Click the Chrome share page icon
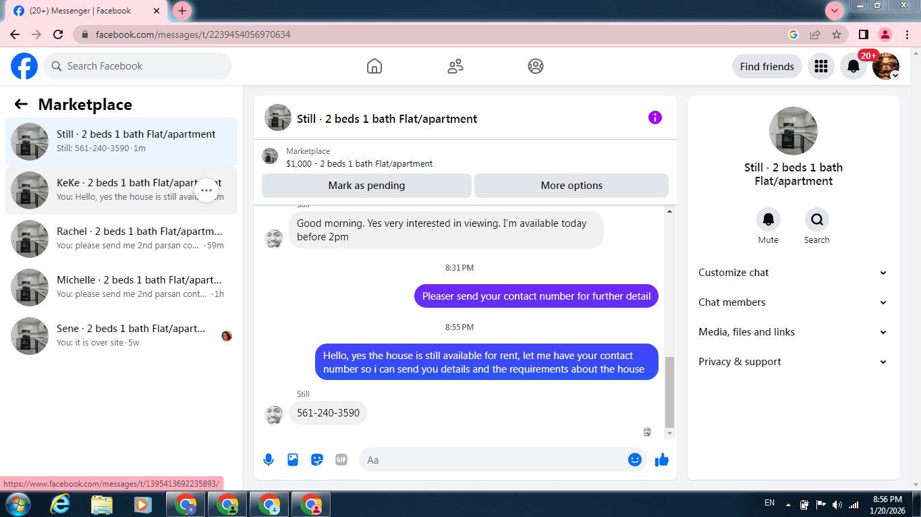This screenshot has width=921, height=517. pos(815,34)
